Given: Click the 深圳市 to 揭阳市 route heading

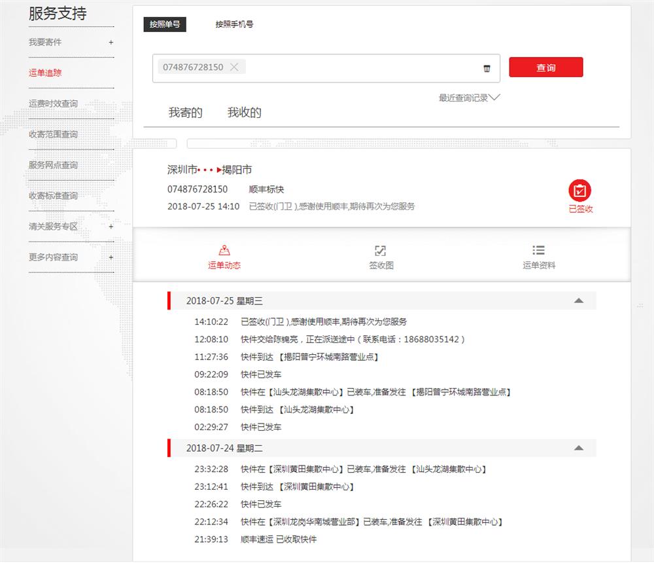Looking at the screenshot, I should point(209,170).
